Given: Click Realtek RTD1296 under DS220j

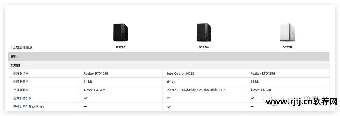Looking at the screenshot, I should 263,73.
